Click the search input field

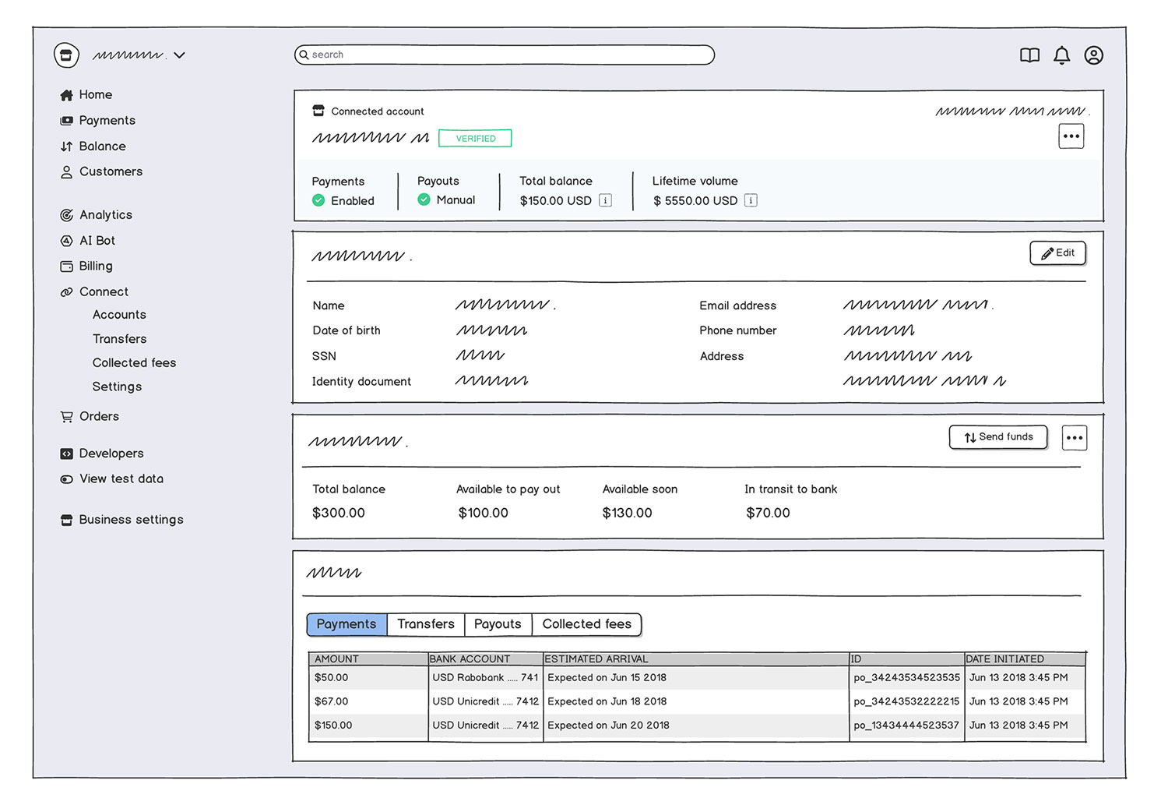(x=505, y=55)
